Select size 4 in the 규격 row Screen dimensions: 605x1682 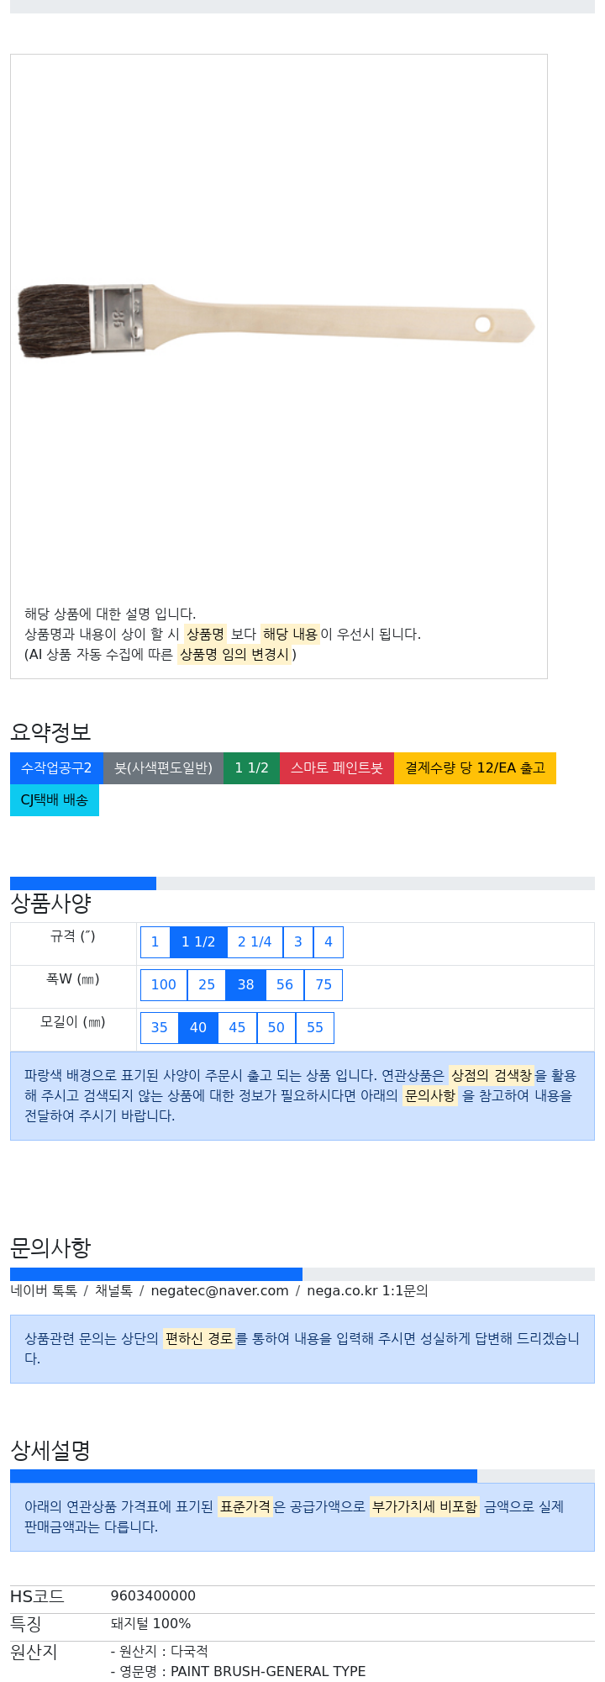[329, 942]
